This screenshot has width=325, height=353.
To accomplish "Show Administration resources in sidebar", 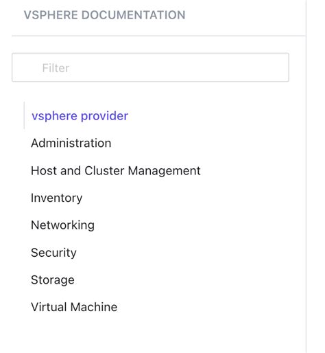I will coord(71,143).
